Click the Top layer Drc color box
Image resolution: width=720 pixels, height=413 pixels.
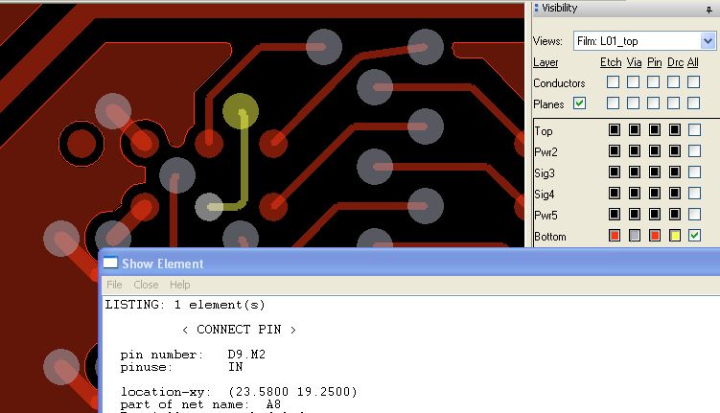[675, 130]
